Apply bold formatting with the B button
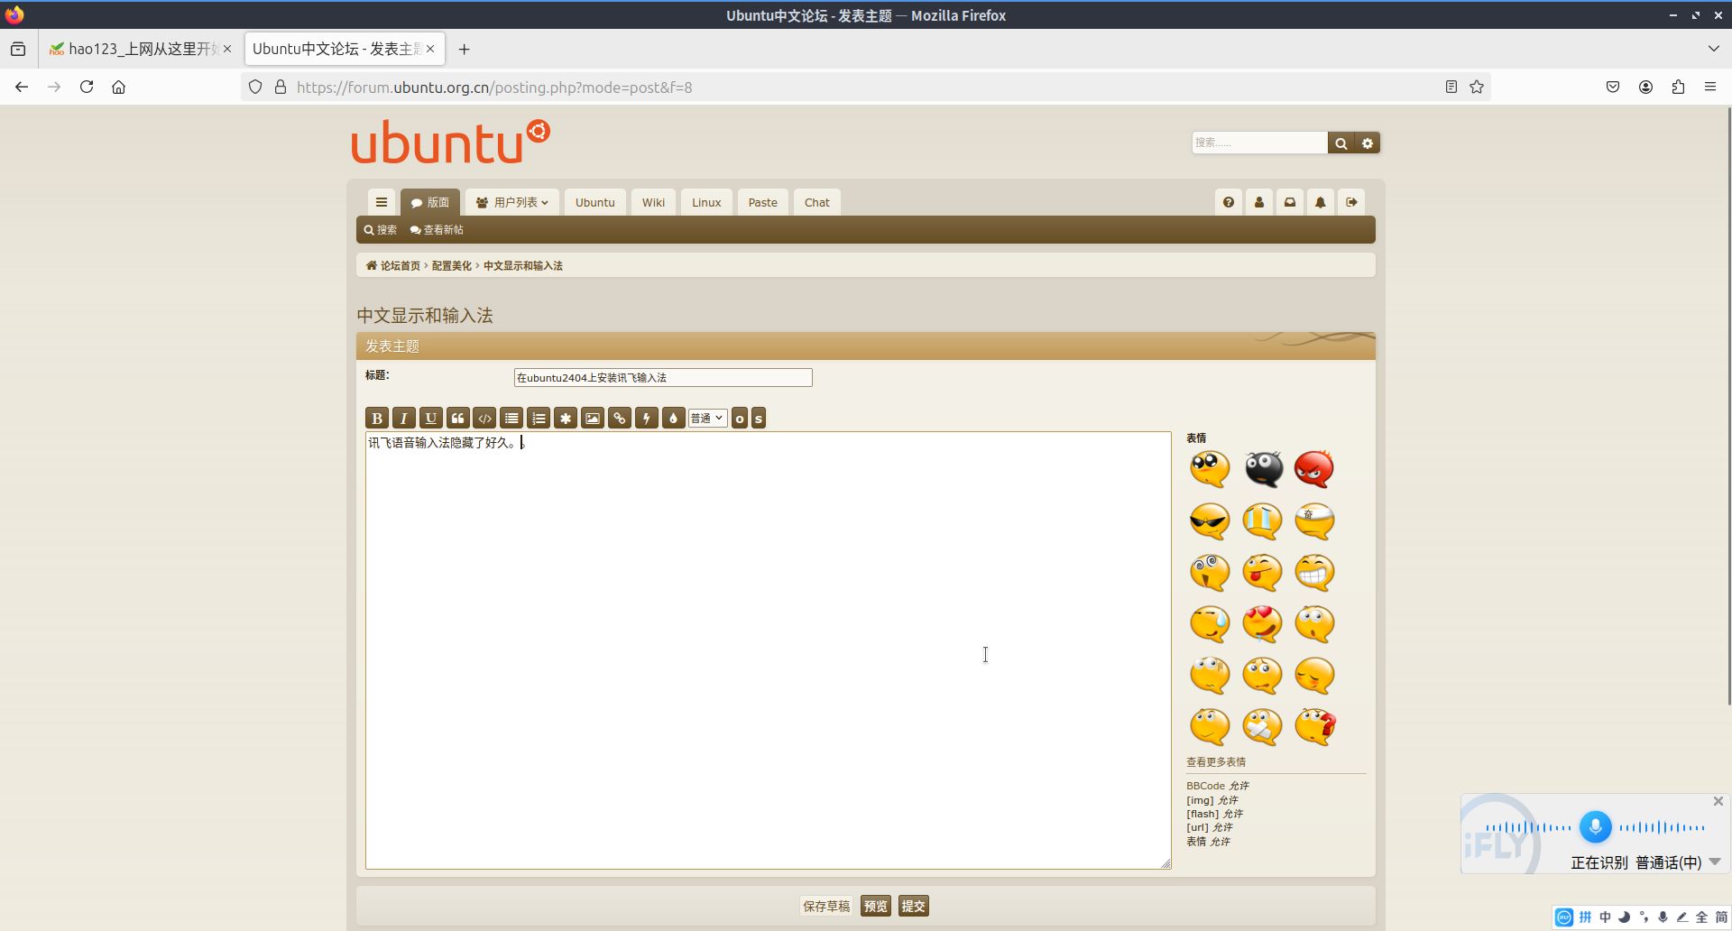Image resolution: width=1732 pixels, height=931 pixels. click(377, 418)
